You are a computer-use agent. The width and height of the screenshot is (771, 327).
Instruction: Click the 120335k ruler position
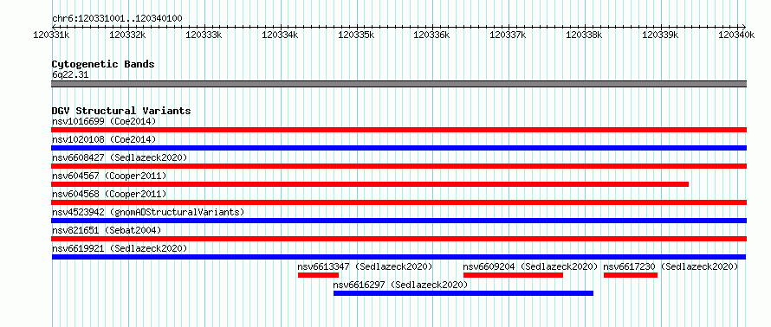(x=357, y=35)
